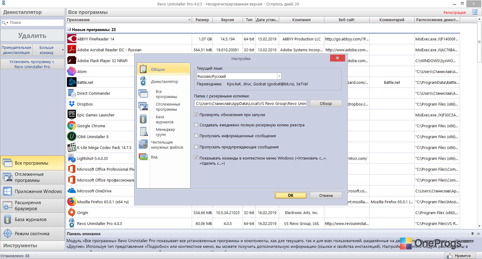The height and width of the screenshot is (259, 482).
Task: Click the Epic Games Launcher icon
Action: click(x=72, y=115)
